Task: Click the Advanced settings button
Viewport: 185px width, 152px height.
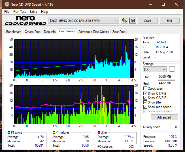Action: point(164,117)
